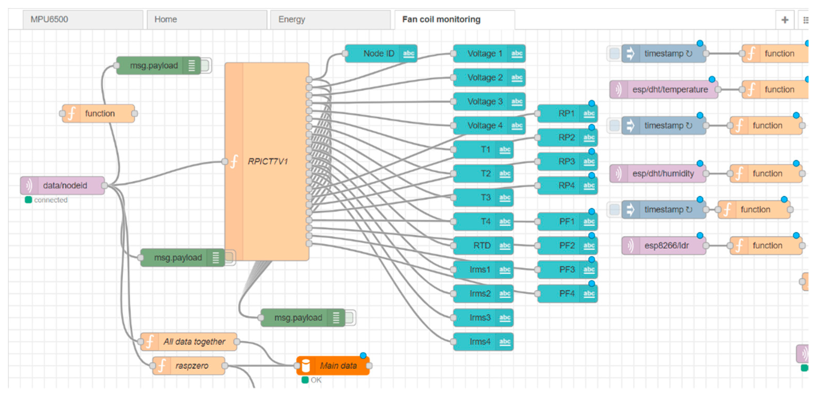The width and height of the screenshot is (819, 399).
Task: Toggle the middle msg.payload debug output
Action: pyautogui.click(x=230, y=257)
